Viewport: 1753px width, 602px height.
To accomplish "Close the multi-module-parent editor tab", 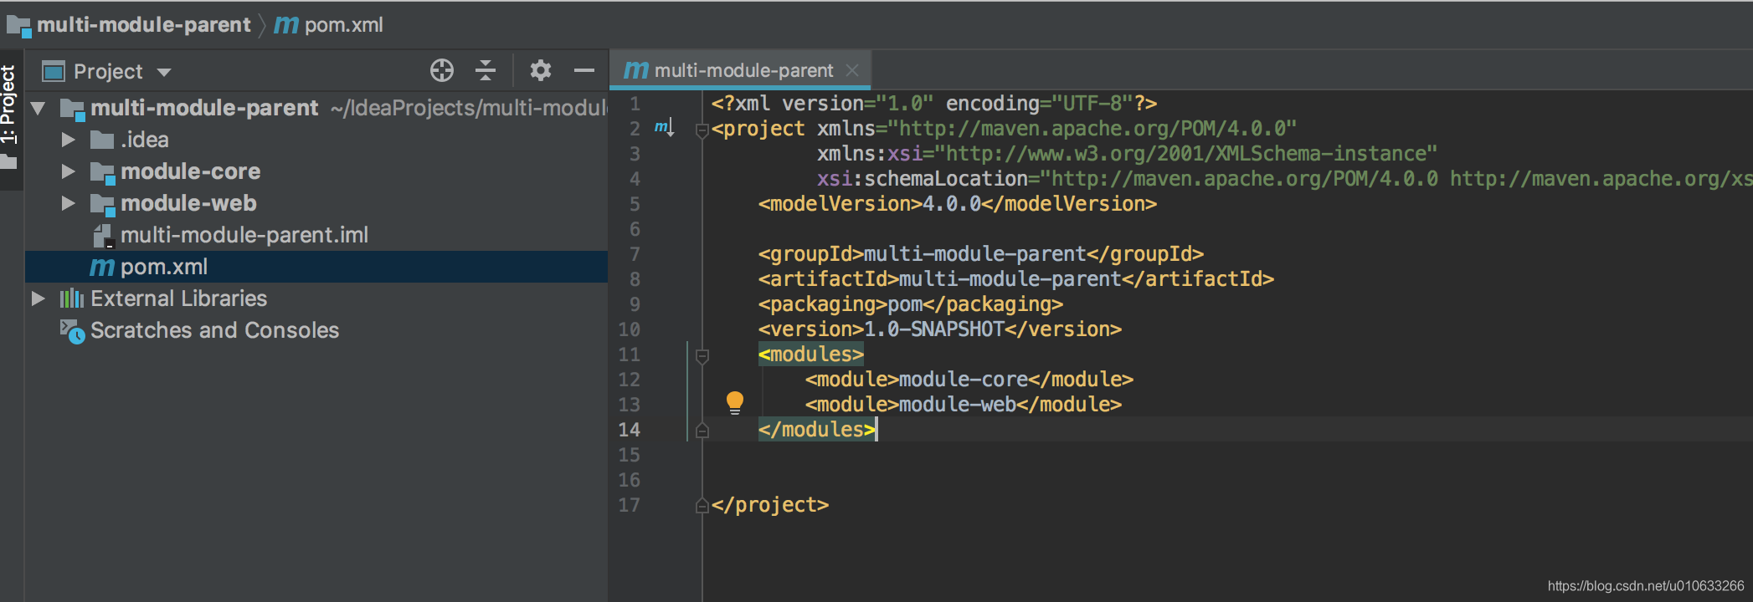I will point(852,70).
